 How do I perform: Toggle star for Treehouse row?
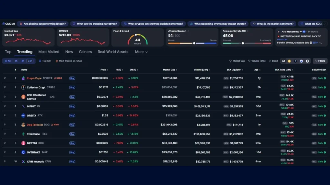(5, 134)
